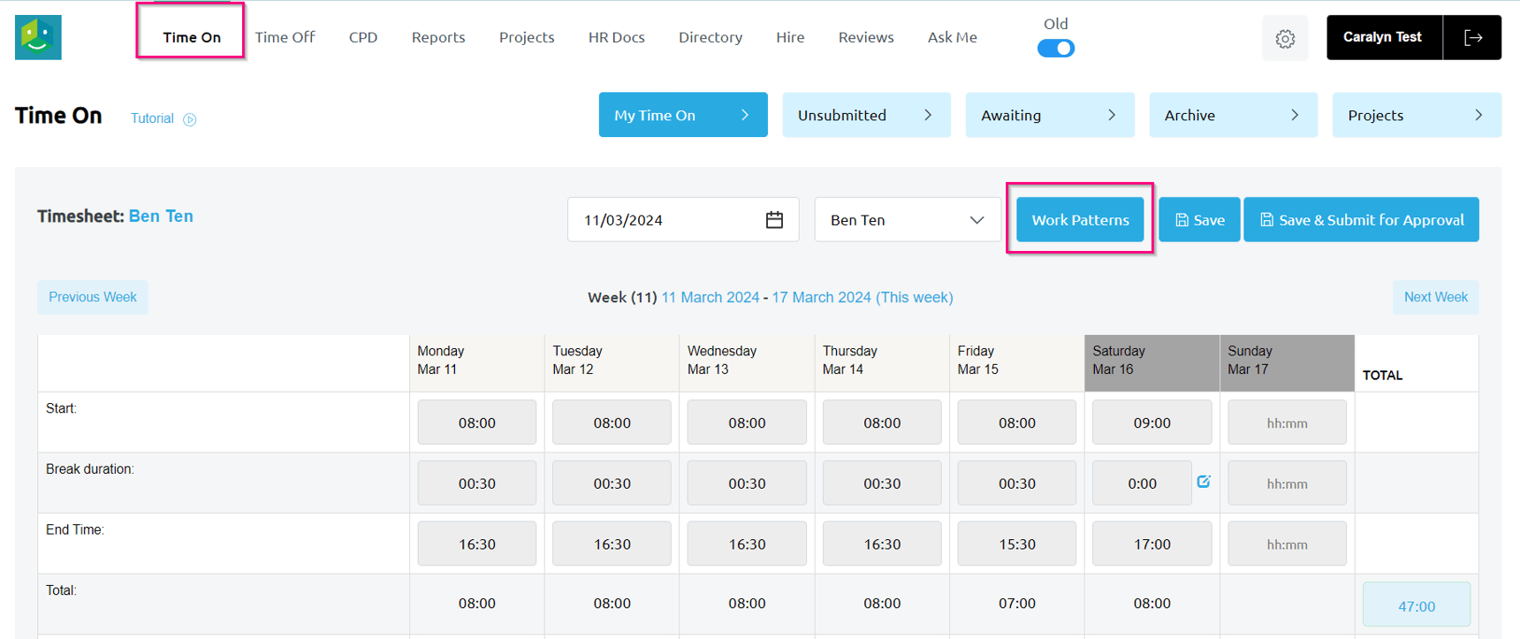
Task: Click the Tutorial play icon
Action: click(190, 119)
